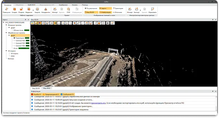Close the Задачи panel
The width and height of the screenshot is (219, 118).
(x=29, y=20)
